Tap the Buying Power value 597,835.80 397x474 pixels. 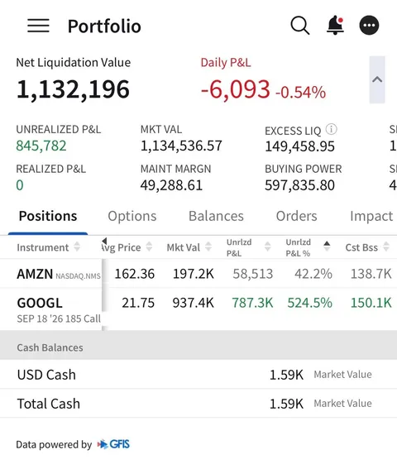coord(299,185)
